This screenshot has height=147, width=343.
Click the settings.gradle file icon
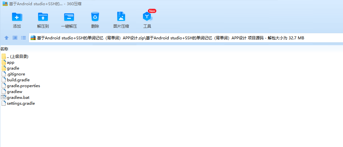pos(4,103)
